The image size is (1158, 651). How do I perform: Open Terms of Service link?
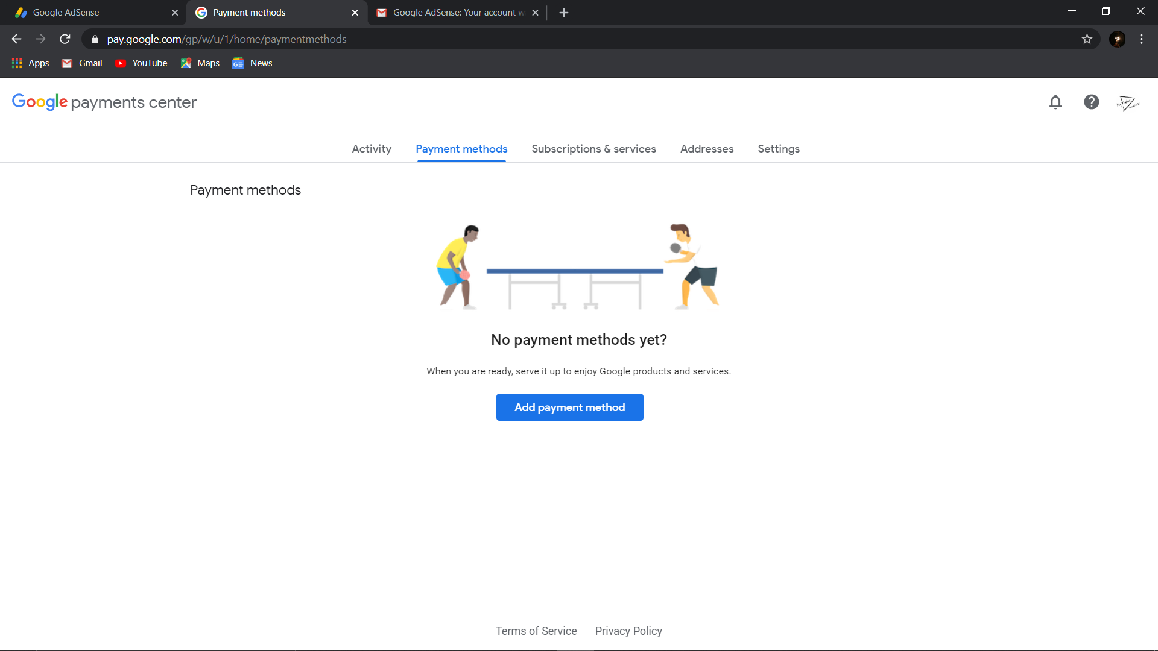[x=536, y=631]
